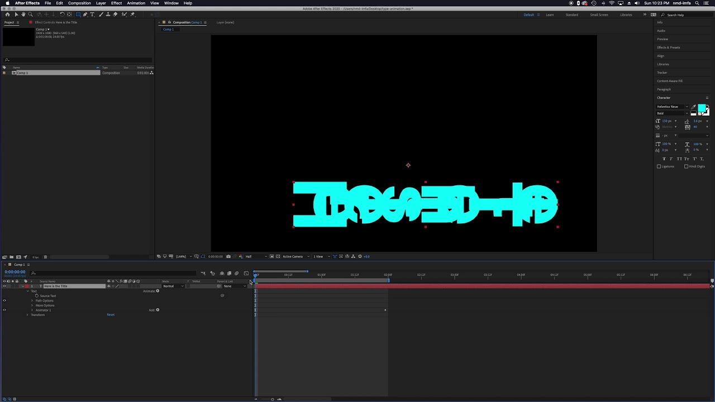Select the Eraser tool
Screen dimensions: 715x402
[x=116, y=15]
